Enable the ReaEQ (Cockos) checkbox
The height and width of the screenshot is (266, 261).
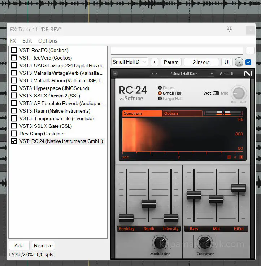(x=14, y=50)
